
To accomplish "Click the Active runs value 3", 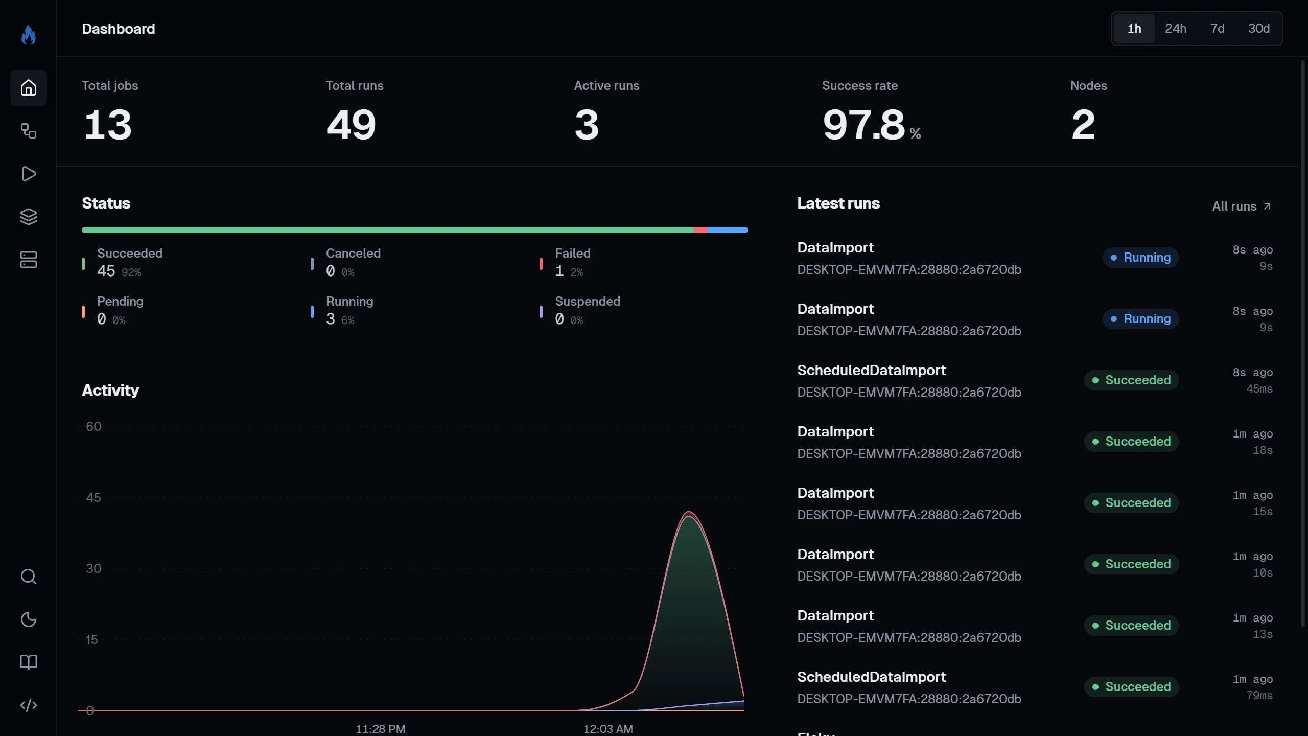I will click(x=587, y=125).
